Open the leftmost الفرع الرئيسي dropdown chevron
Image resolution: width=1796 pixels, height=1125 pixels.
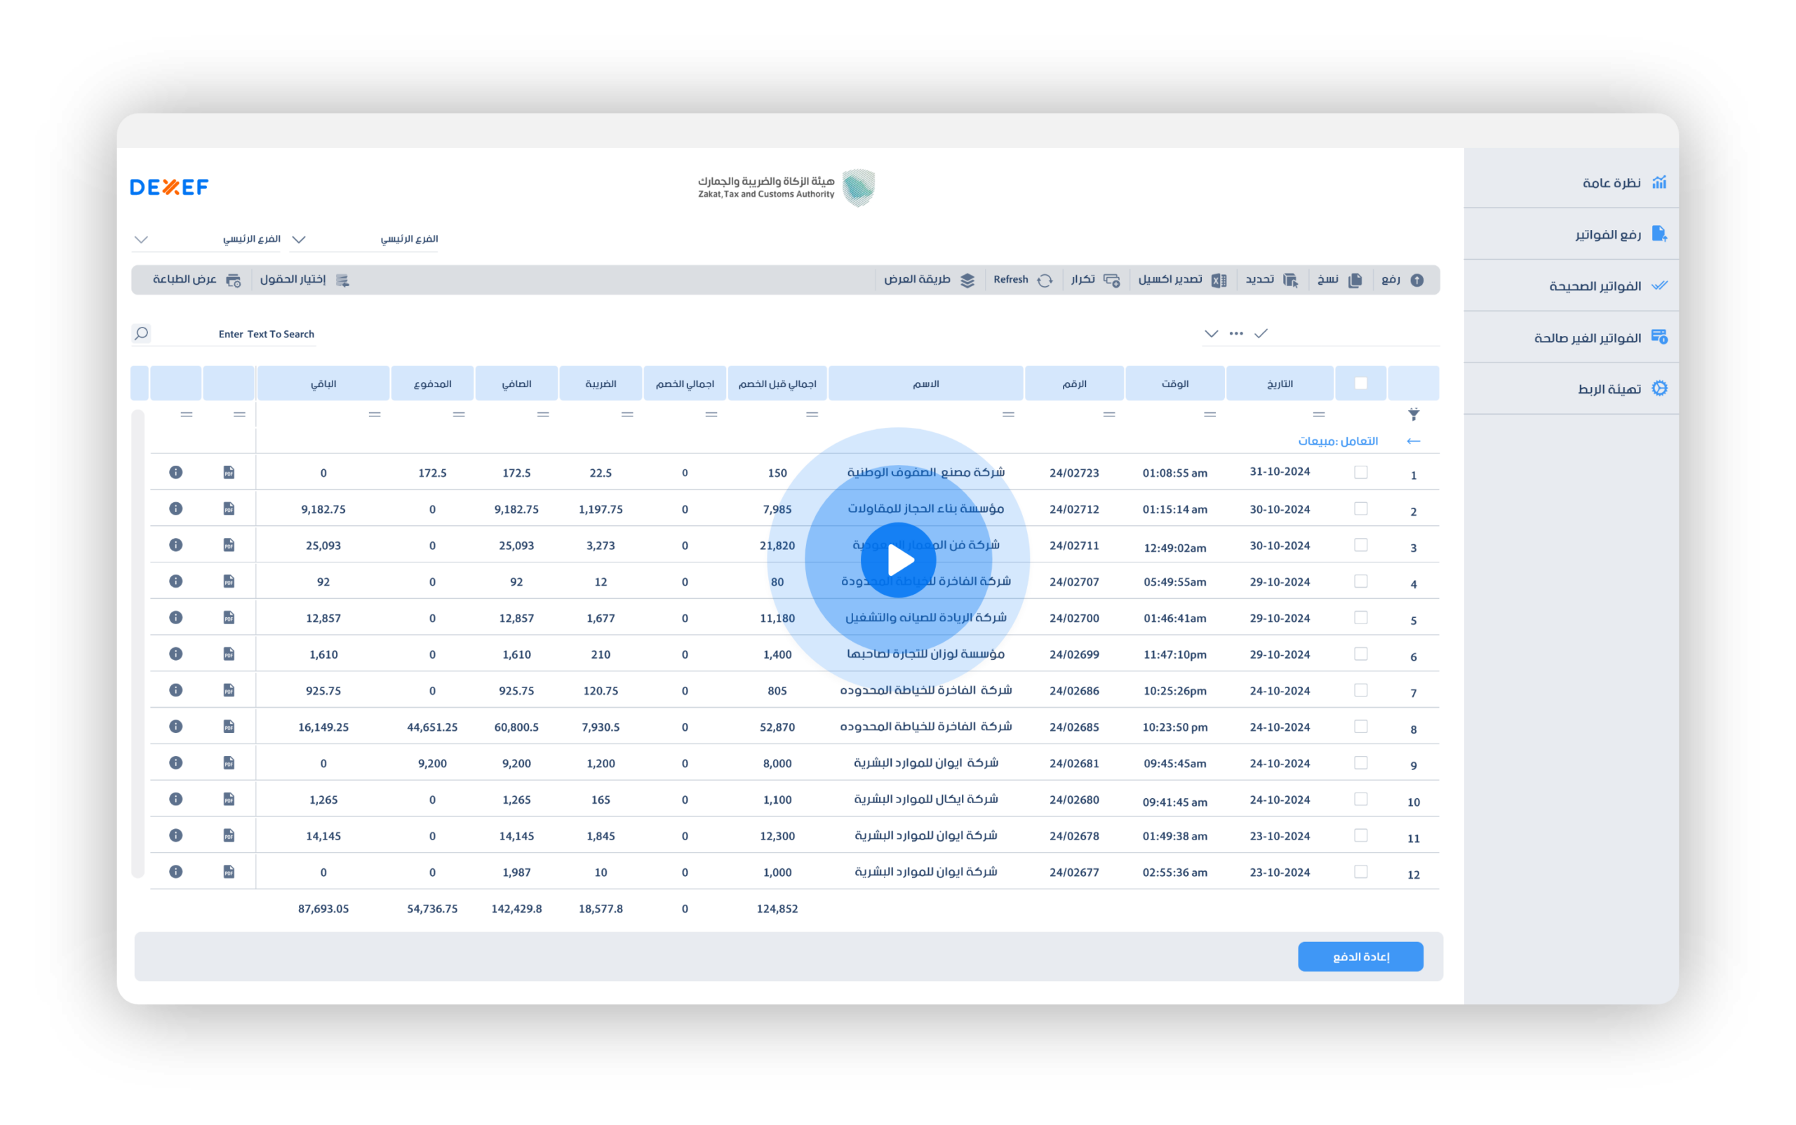(x=142, y=240)
